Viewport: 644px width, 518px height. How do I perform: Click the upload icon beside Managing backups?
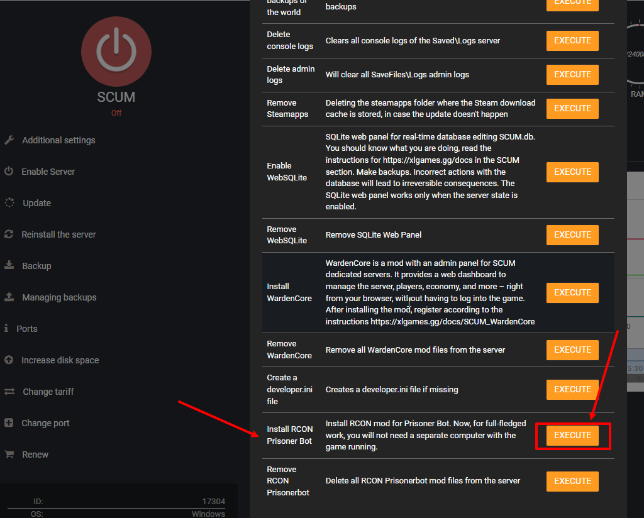click(x=9, y=297)
